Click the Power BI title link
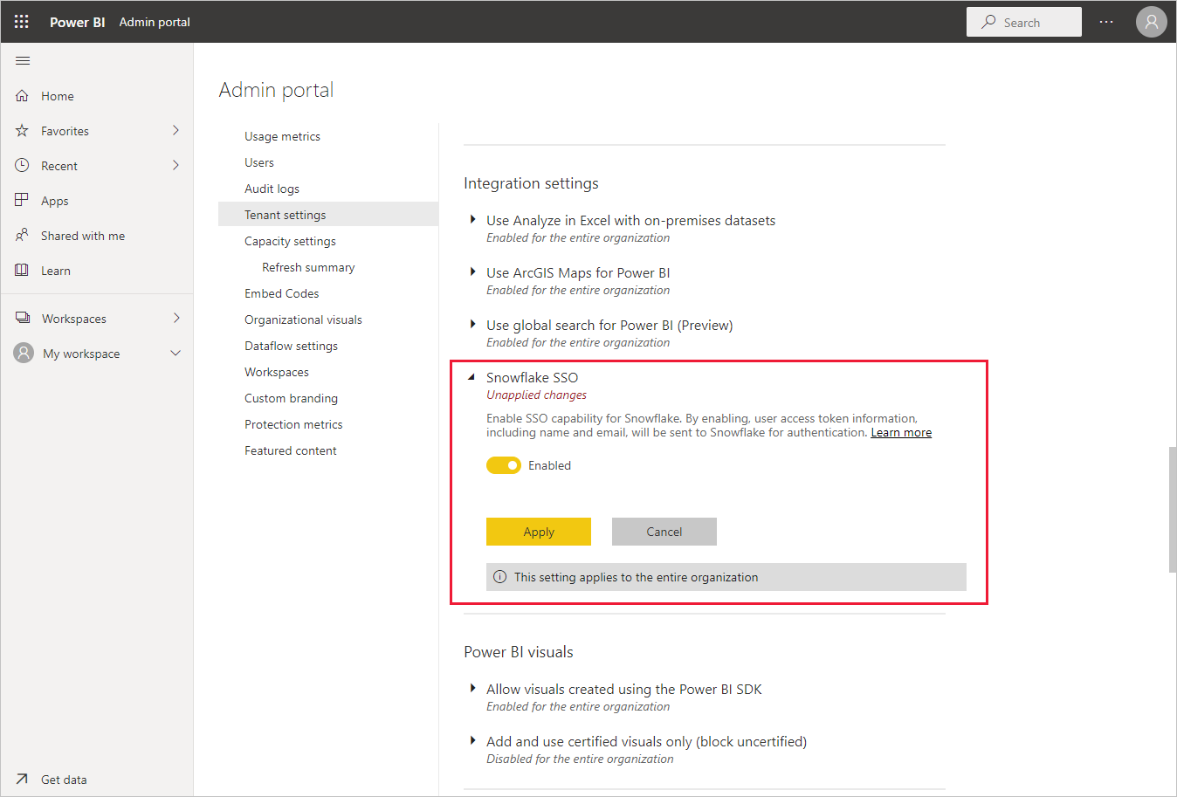1177x797 pixels. point(77,22)
